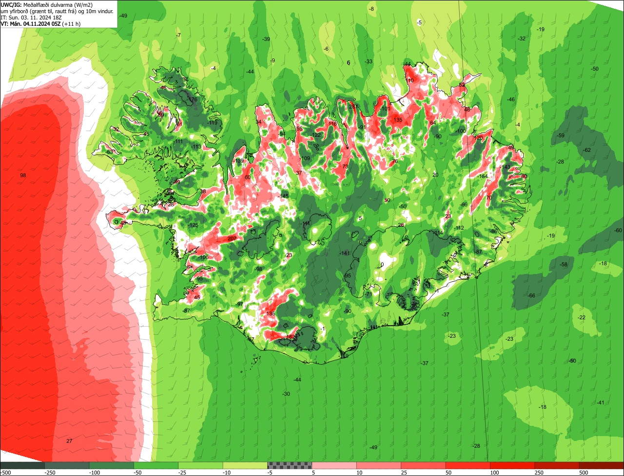Click the 'VT: Mán. 04.11.2024 05Z (+11 h)' line

click(40, 23)
